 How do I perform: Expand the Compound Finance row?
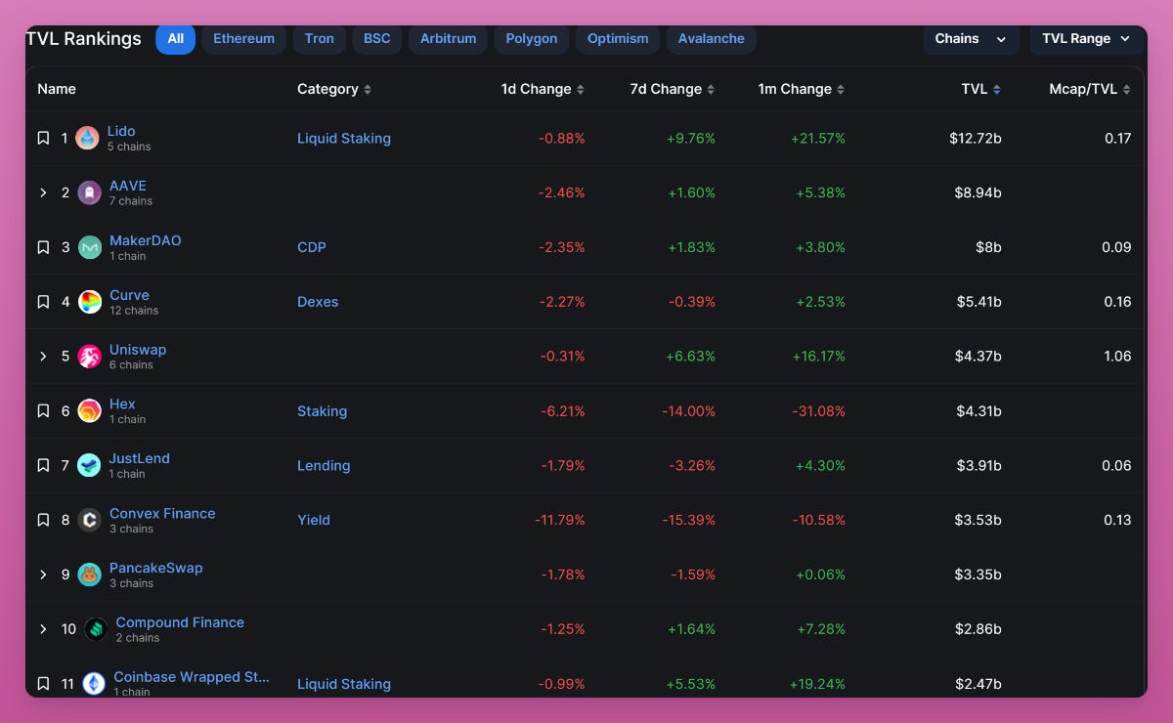tap(43, 629)
